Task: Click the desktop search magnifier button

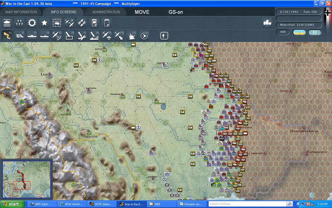Action: pos(290,204)
